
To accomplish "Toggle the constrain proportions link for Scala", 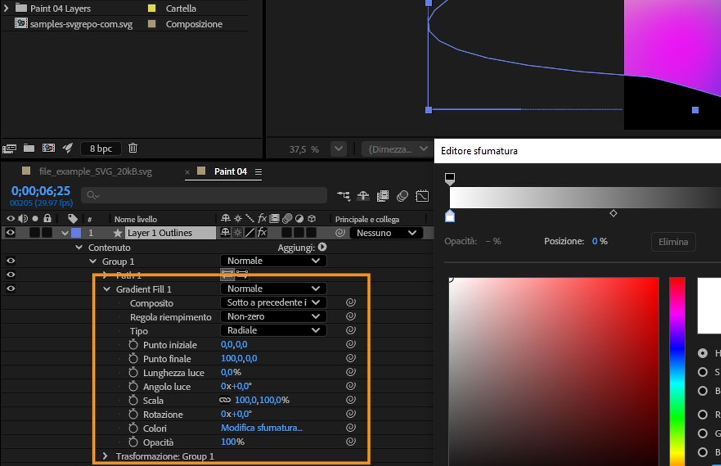I will pyautogui.click(x=225, y=400).
